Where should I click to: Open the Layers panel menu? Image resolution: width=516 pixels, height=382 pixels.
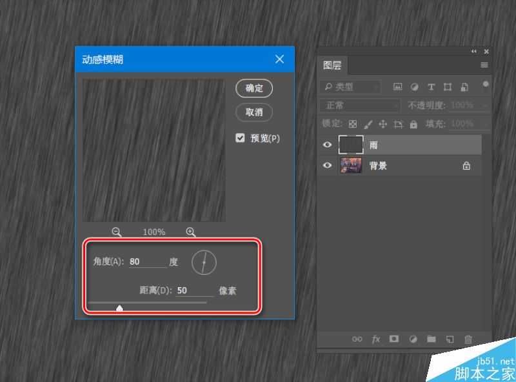pyautogui.click(x=484, y=65)
